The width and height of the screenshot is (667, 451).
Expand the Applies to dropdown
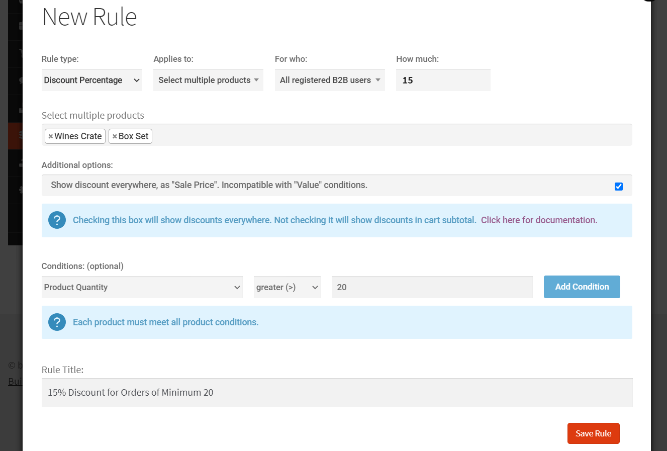[x=208, y=80]
